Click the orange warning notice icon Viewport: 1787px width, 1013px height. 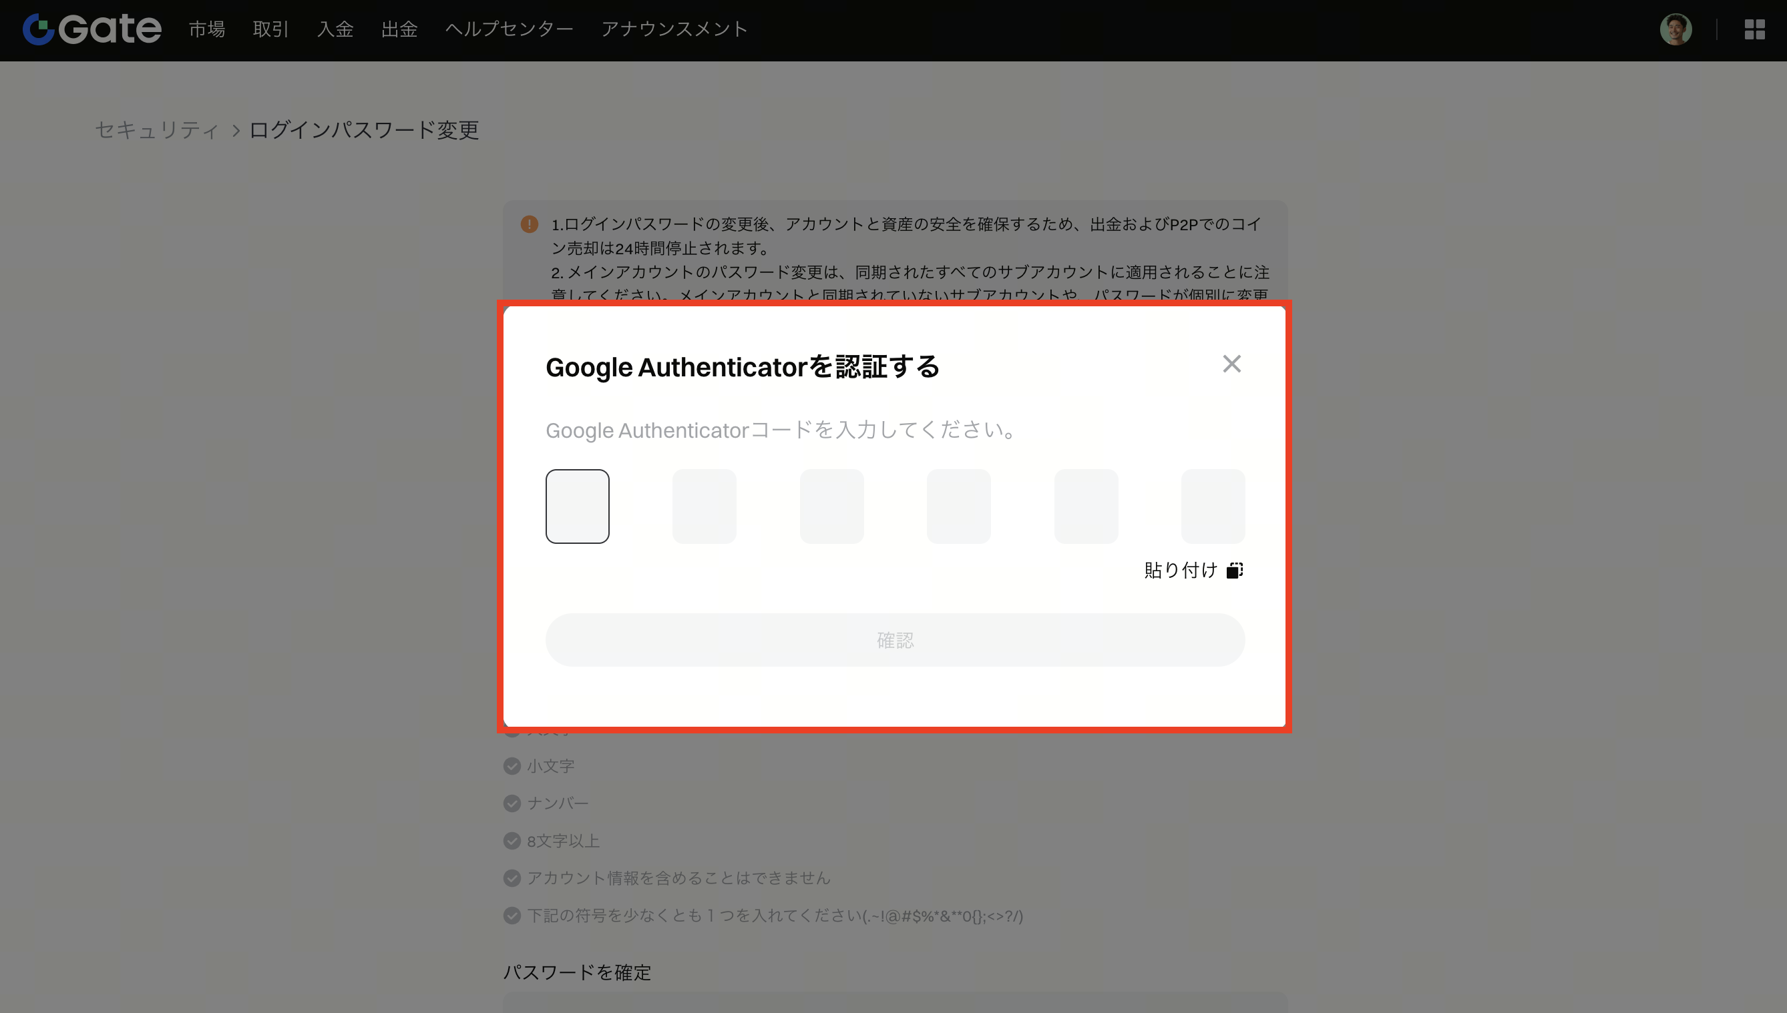[529, 224]
